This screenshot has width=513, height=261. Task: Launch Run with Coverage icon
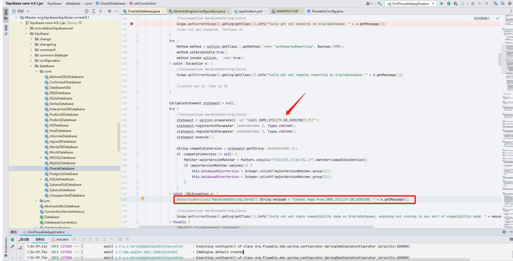click(456, 3)
